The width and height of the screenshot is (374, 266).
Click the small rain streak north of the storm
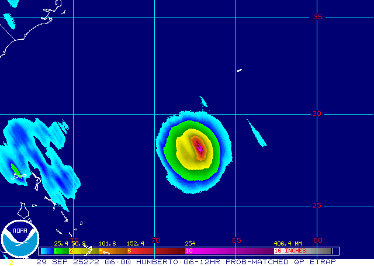click(203, 102)
